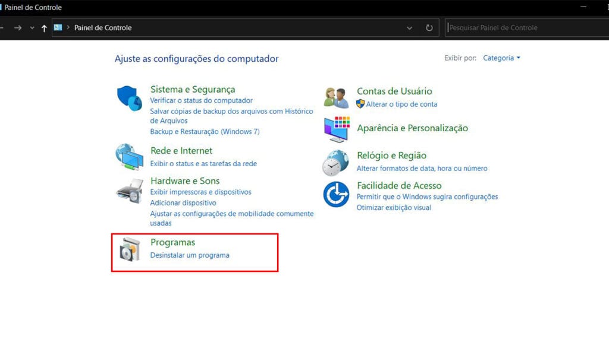This screenshot has width=609, height=342.
Task: Click the refresh icon in address bar
Action: pyautogui.click(x=429, y=28)
